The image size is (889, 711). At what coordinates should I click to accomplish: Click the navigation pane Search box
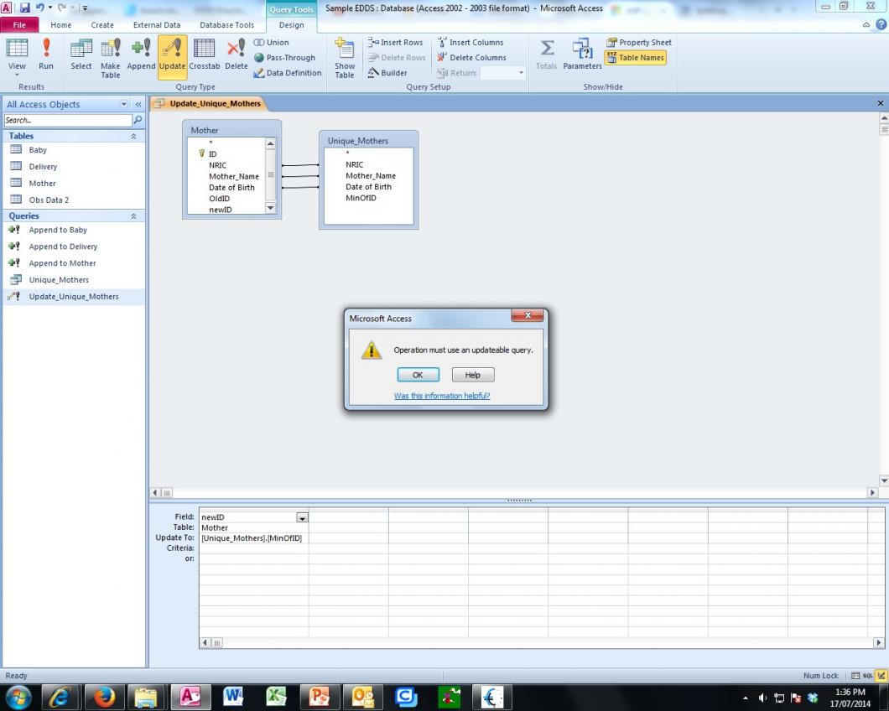coord(67,120)
